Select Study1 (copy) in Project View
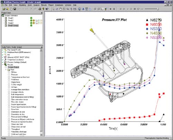Image resolution: width=173 pixels, height=140 pixels. click(x=13, y=26)
